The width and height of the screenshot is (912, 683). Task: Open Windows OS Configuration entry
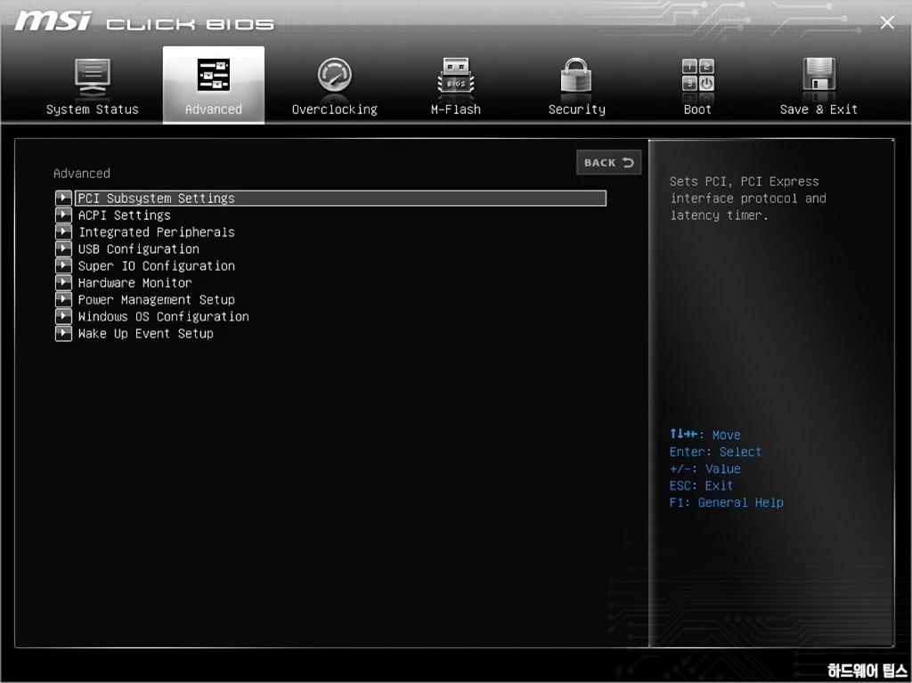pyautogui.click(x=164, y=316)
